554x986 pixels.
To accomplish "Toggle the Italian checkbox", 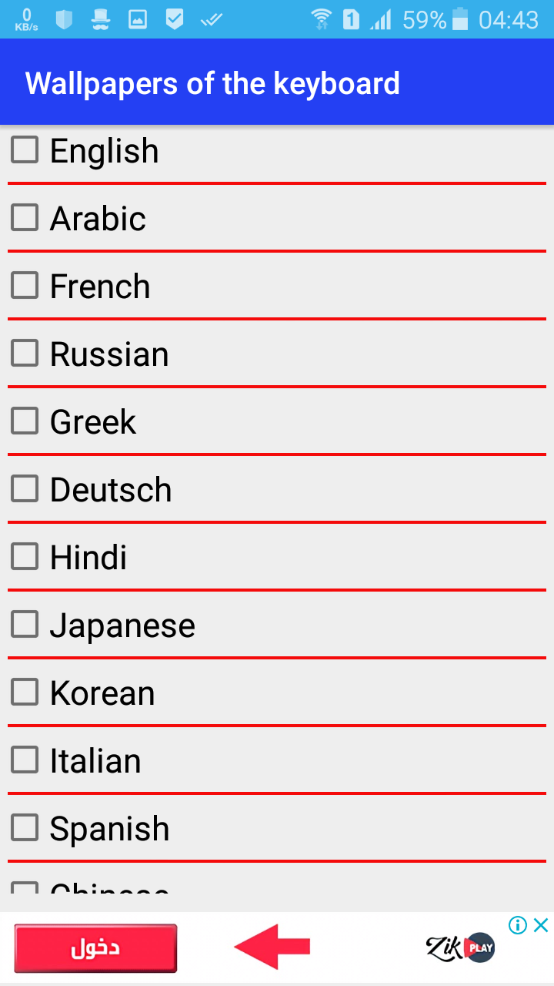I will coord(25,760).
